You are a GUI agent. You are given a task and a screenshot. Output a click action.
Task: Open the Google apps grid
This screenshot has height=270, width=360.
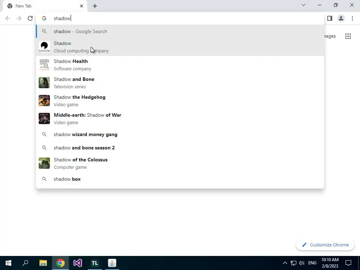348,36
